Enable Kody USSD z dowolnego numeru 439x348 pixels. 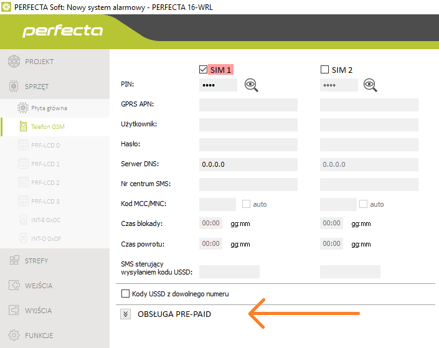point(125,294)
